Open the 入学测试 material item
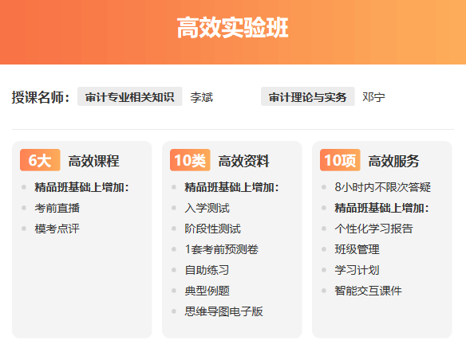 [207, 208]
